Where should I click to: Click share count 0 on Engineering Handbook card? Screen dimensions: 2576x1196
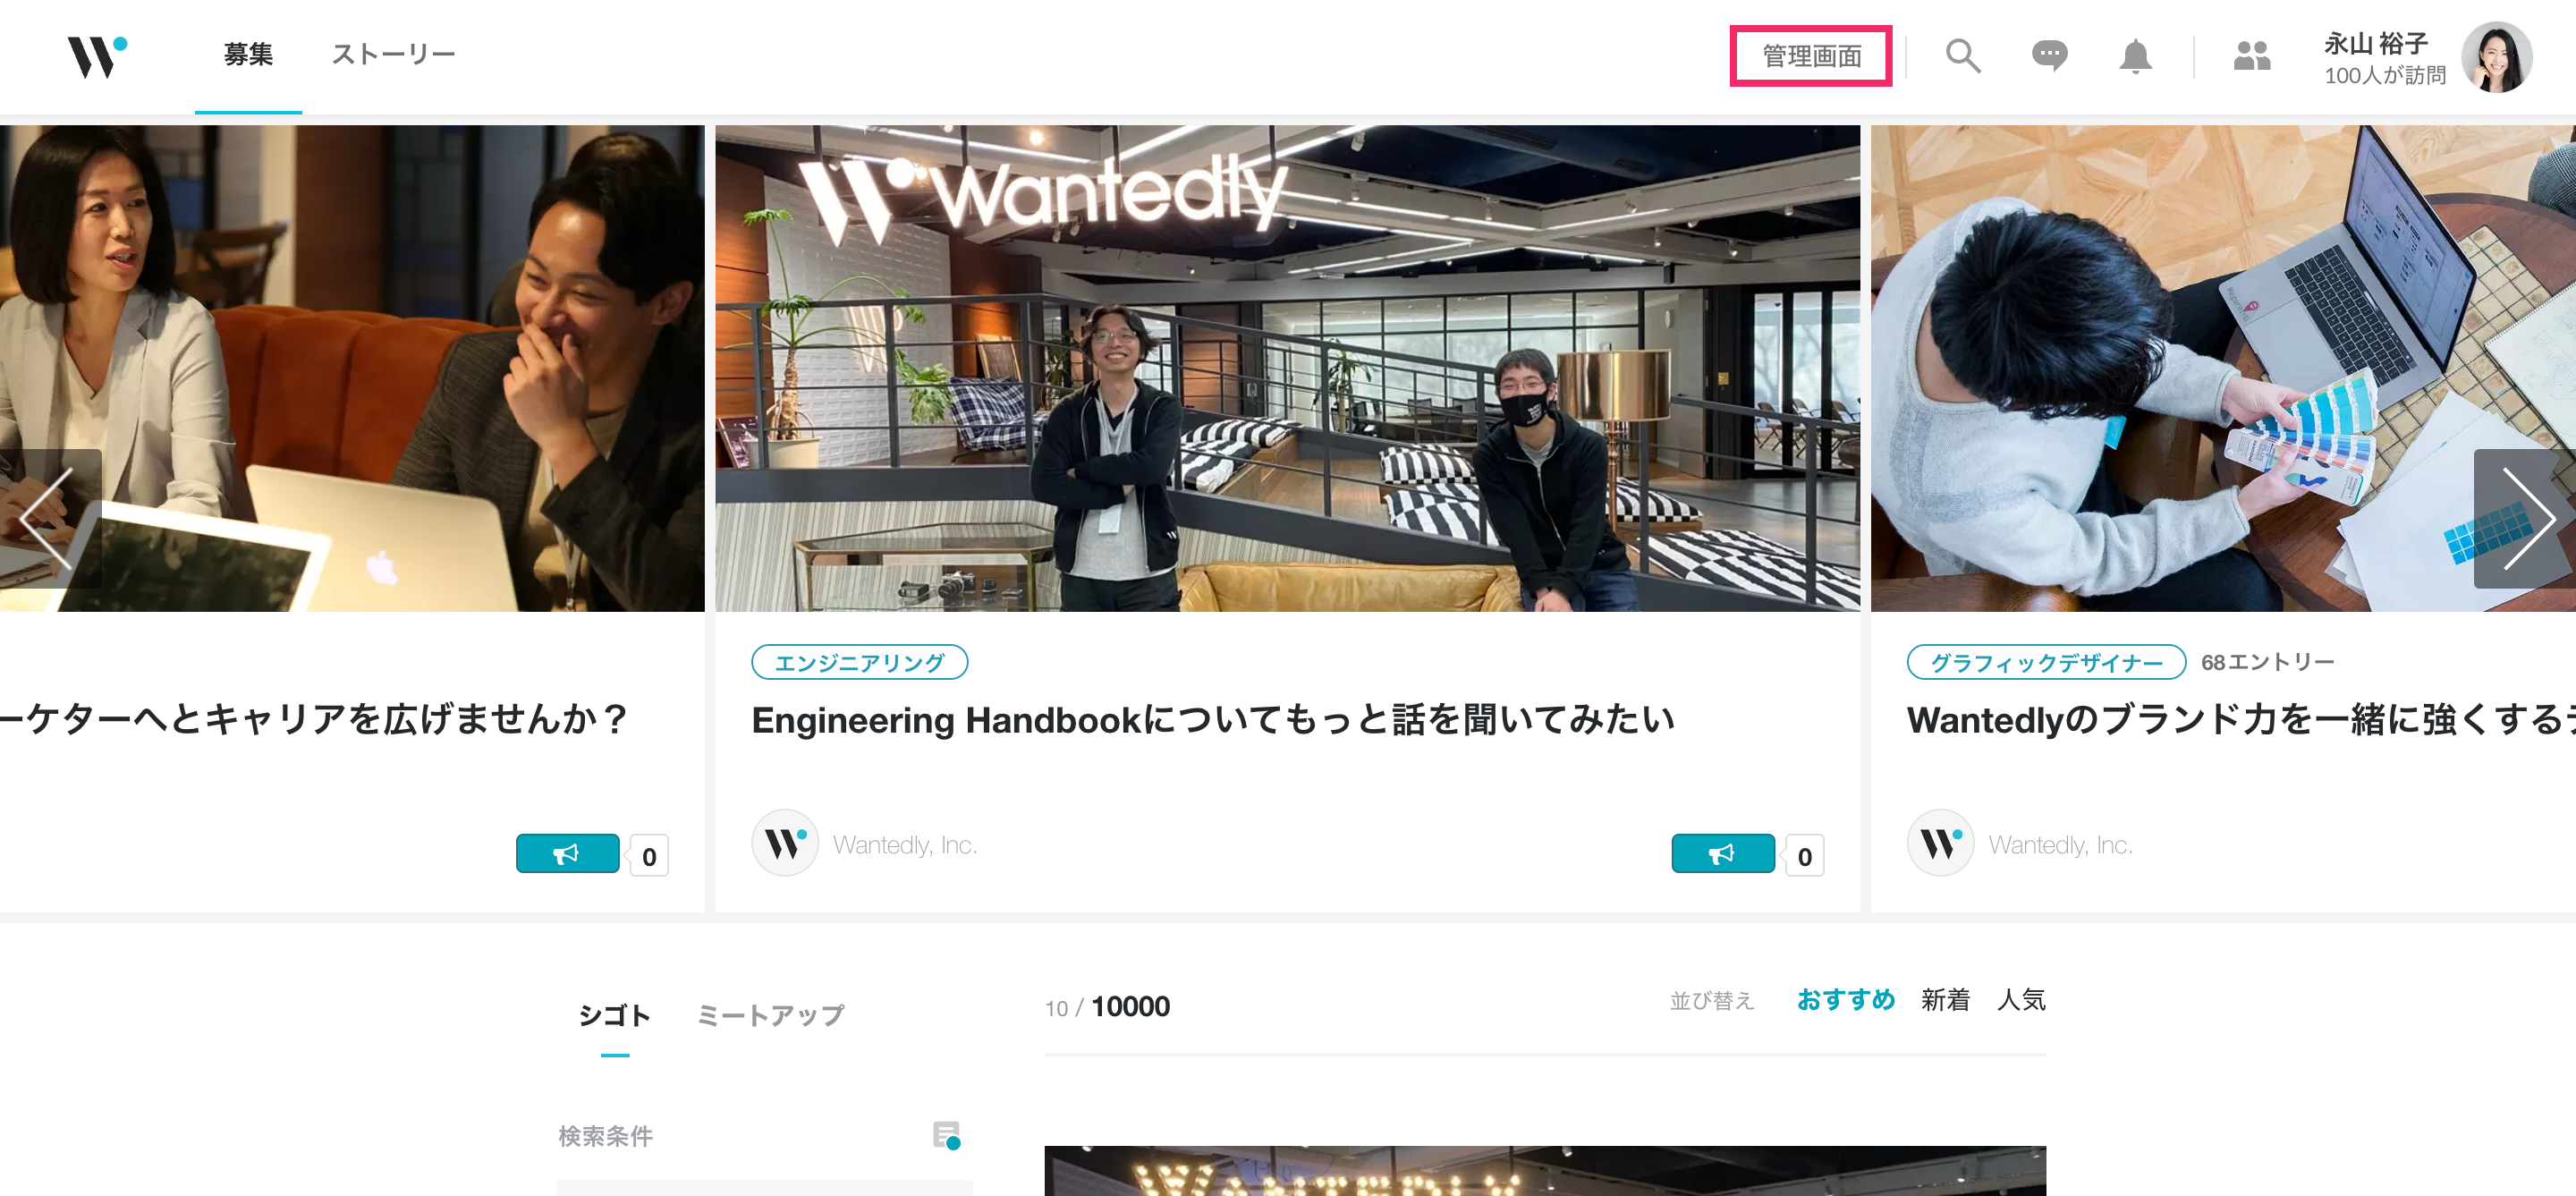click(1804, 856)
